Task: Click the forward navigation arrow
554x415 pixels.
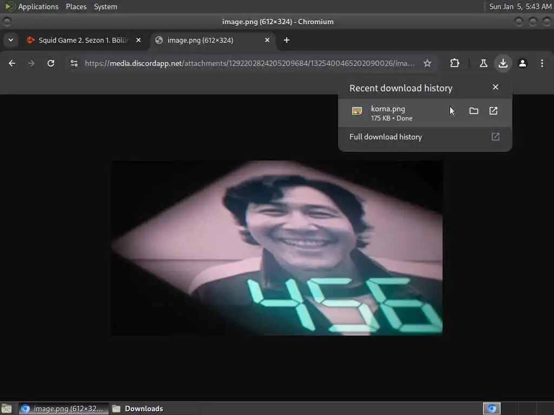Action: 31,63
